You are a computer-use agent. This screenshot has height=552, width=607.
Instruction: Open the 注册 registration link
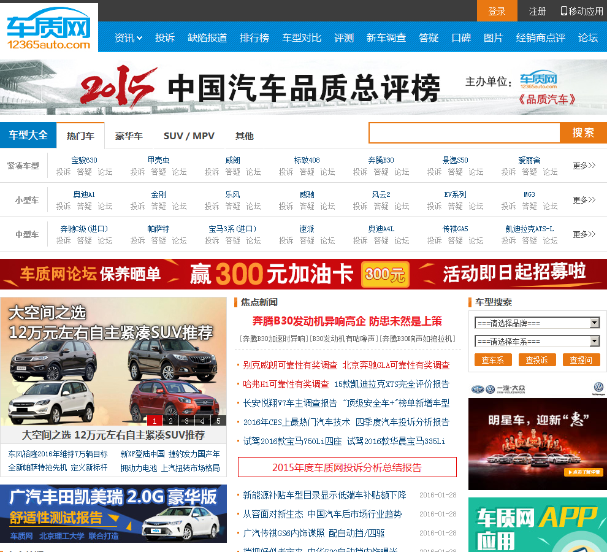pyautogui.click(x=537, y=11)
